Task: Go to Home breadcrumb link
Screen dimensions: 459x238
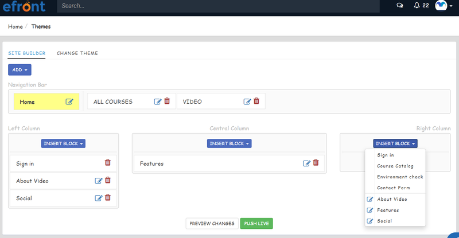Action: 15,26
